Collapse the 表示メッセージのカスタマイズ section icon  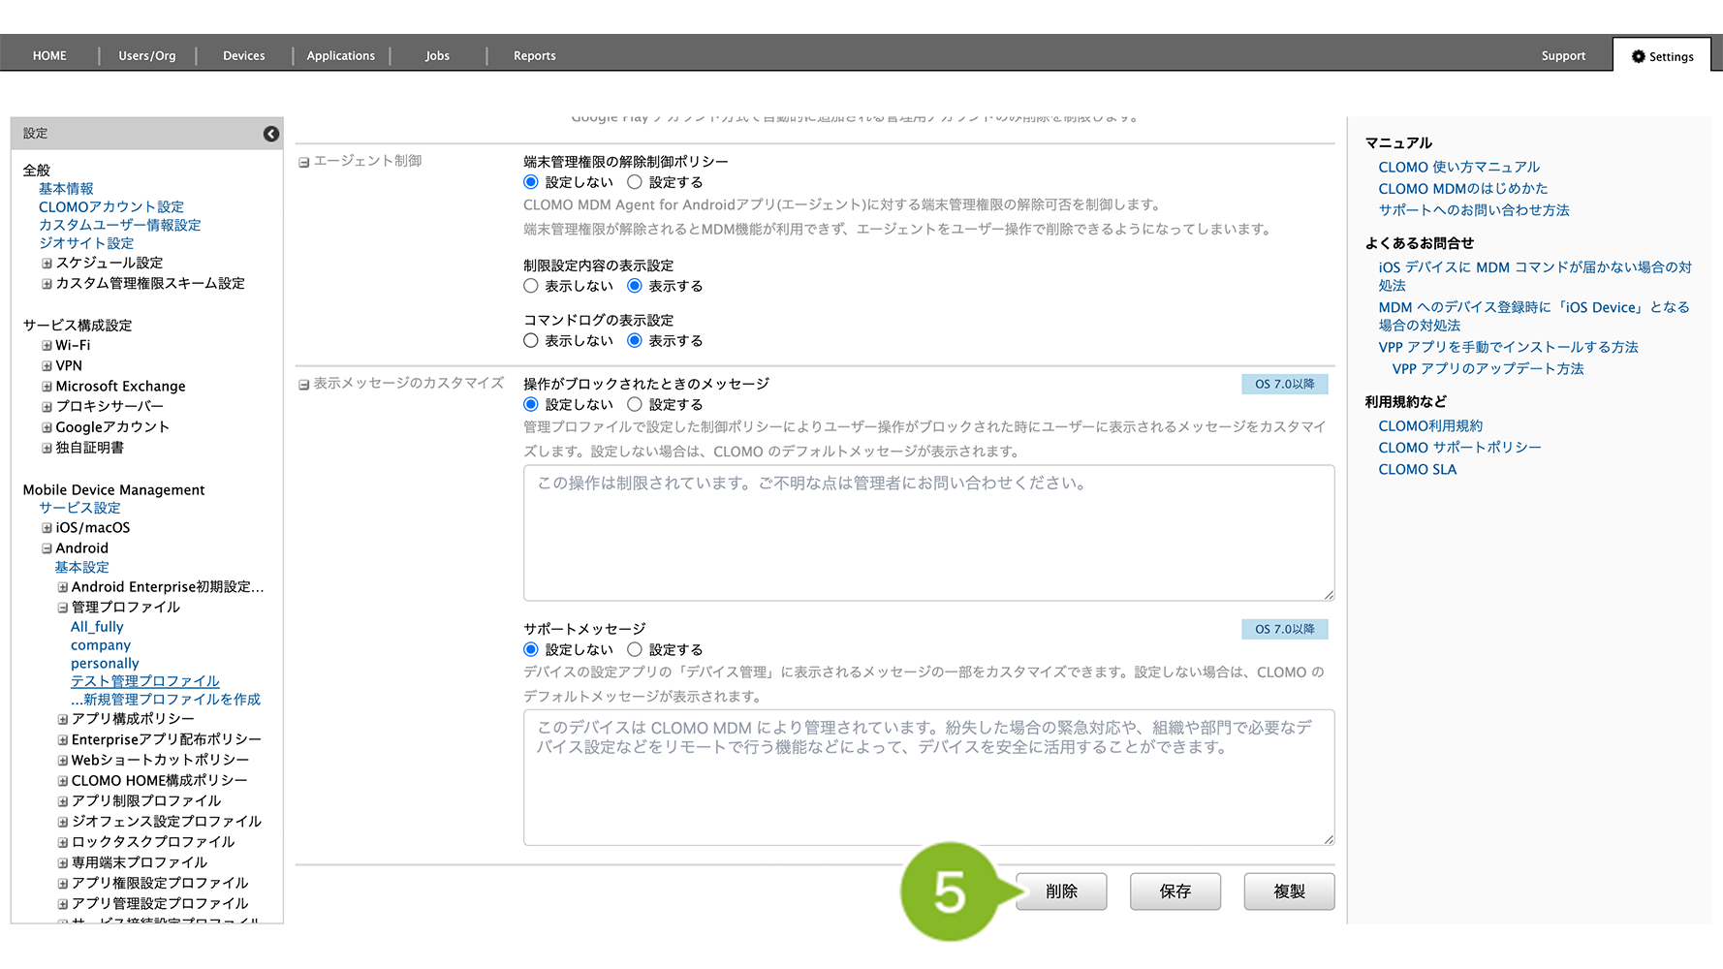point(303,385)
